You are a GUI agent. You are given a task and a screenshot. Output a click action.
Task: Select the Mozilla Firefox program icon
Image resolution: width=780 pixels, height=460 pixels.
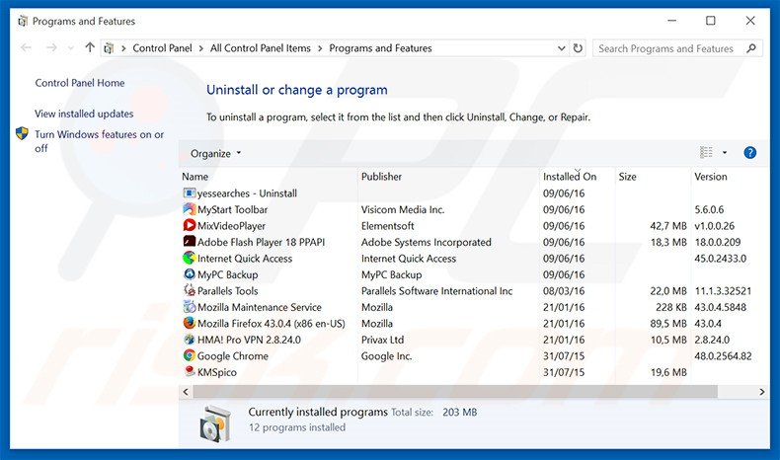click(x=190, y=324)
